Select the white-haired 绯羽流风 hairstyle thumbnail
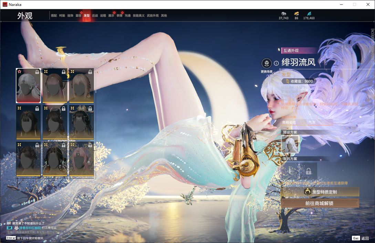This screenshot has width=375, height=243. (x=28, y=86)
